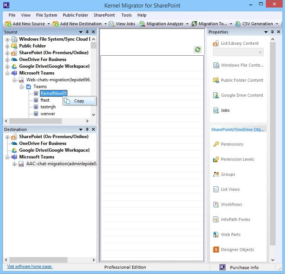
Task: Expand SharePoint (On-Premises/Online) in Source tree
Action: click(x=7, y=53)
